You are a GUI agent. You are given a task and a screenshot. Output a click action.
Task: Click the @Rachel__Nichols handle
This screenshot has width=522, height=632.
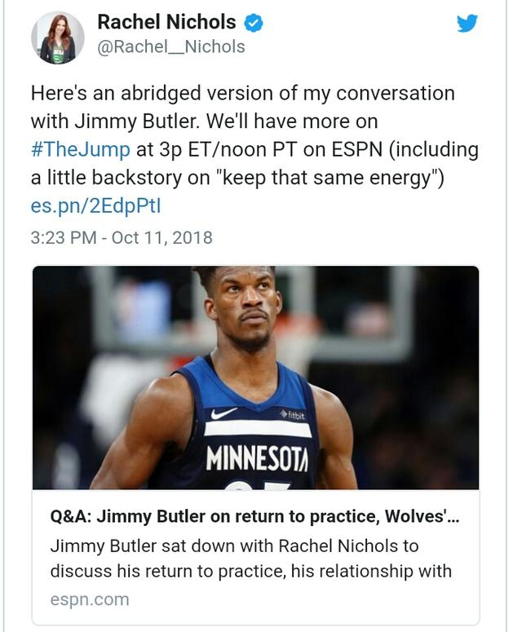(171, 47)
